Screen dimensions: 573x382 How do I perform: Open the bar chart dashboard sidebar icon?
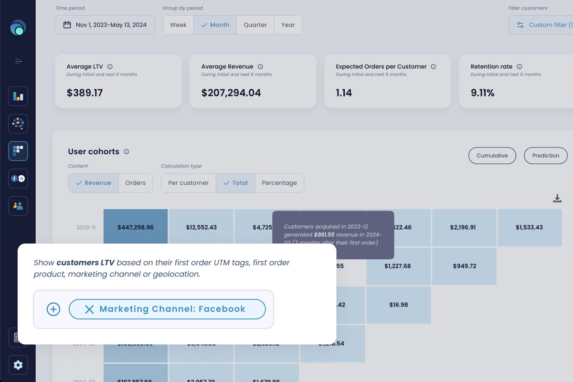point(18,96)
